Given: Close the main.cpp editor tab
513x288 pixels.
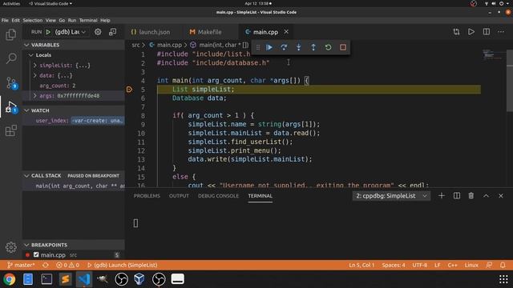Looking at the screenshot, I should (x=286, y=32).
